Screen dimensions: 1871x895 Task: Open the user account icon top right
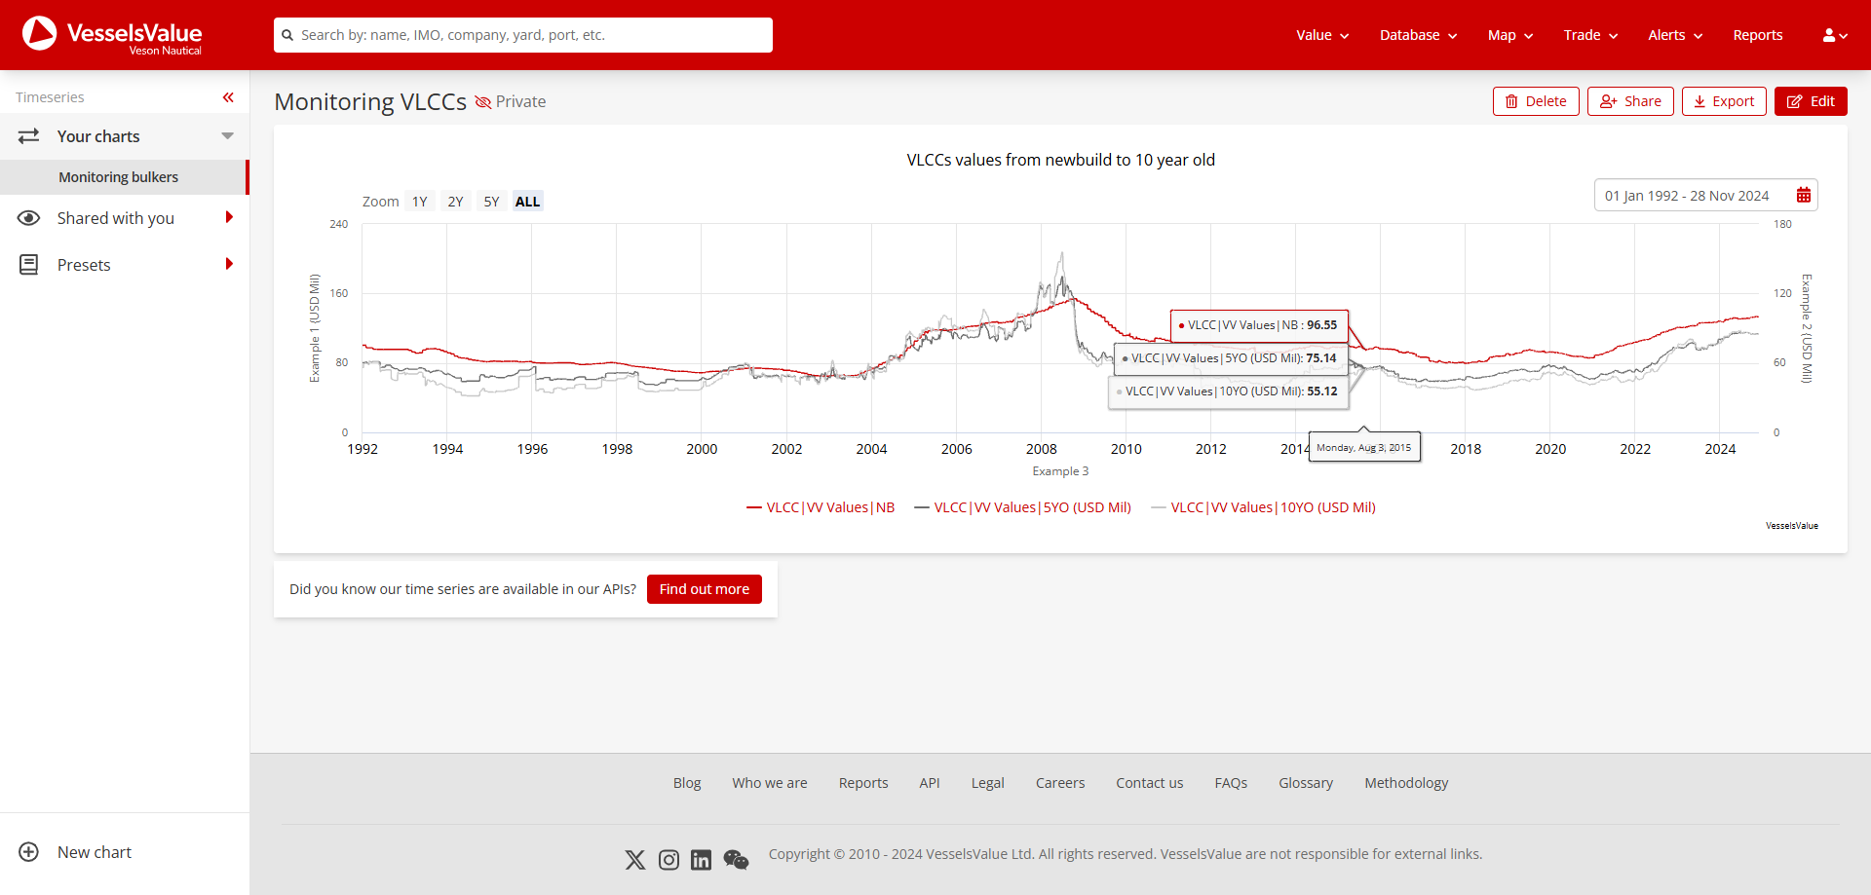[x=1834, y=35]
